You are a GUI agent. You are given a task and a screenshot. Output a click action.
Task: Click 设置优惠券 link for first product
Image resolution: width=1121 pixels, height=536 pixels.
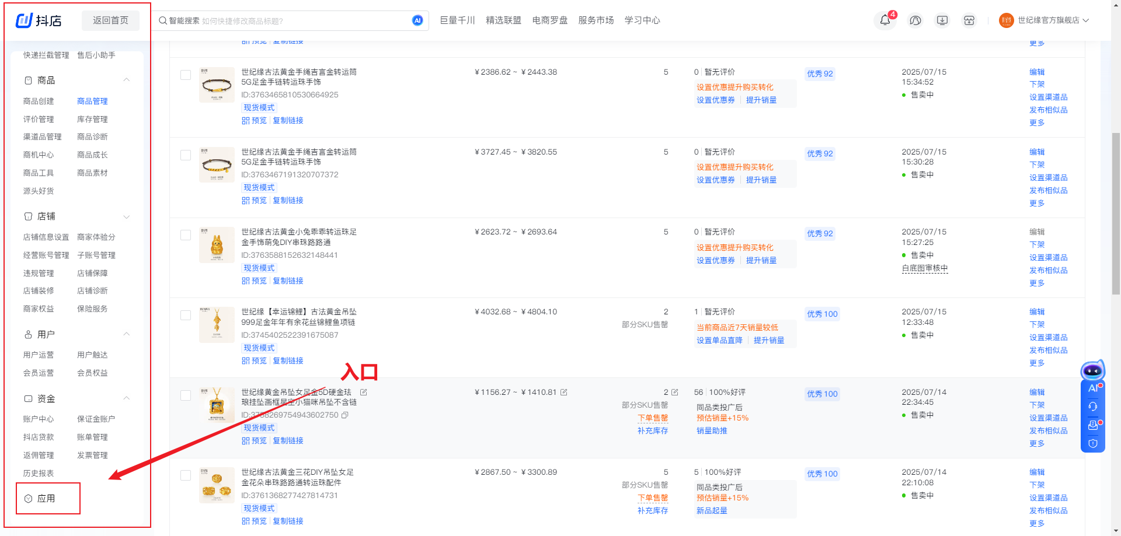tap(715, 100)
